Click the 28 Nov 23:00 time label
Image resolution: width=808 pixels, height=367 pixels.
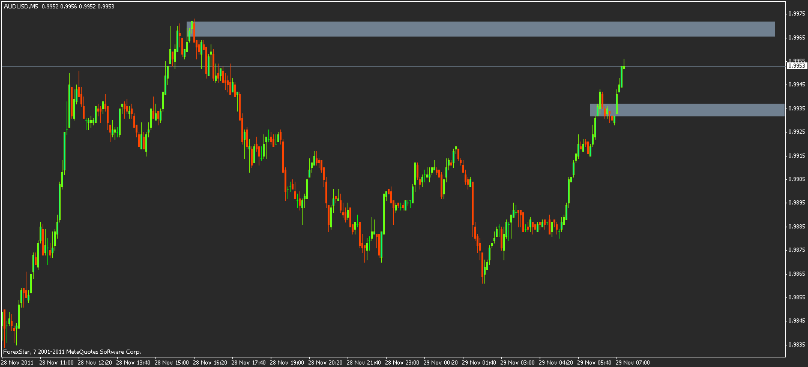point(402,363)
